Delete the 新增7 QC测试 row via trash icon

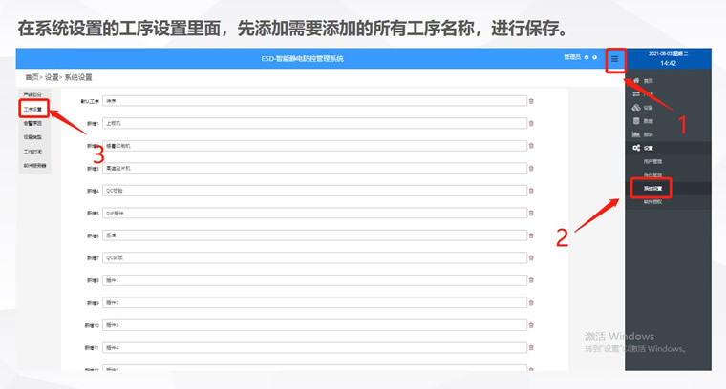point(531,257)
